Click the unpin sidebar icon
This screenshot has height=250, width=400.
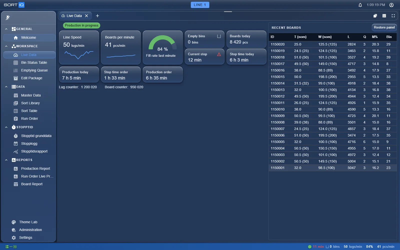(8, 17)
